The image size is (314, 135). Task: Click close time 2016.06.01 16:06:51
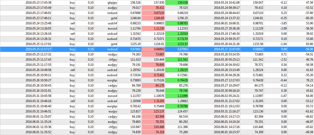[x=227, y=23]
